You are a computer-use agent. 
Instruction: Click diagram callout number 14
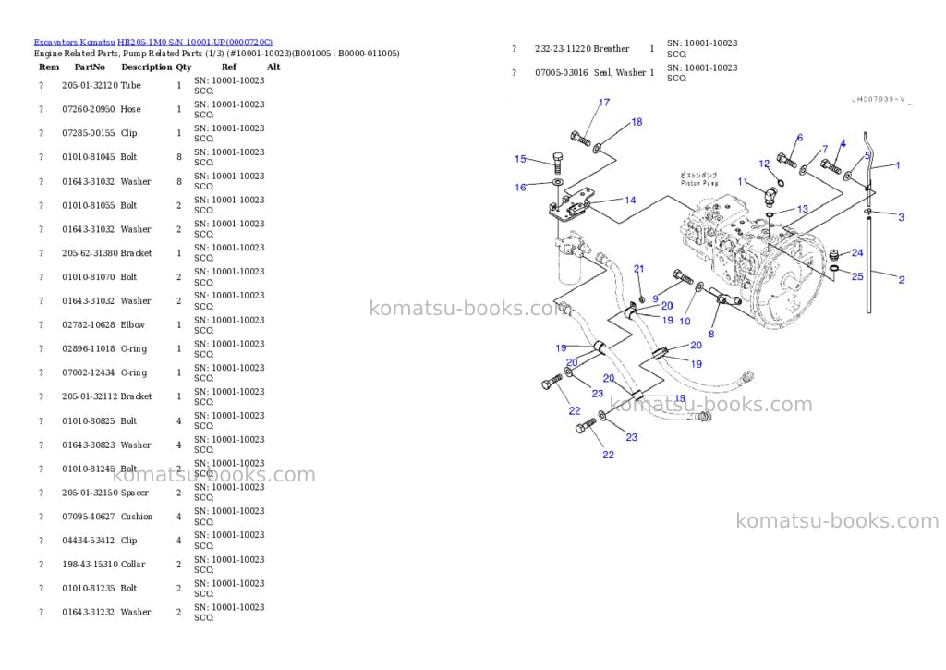click(630, 201)
